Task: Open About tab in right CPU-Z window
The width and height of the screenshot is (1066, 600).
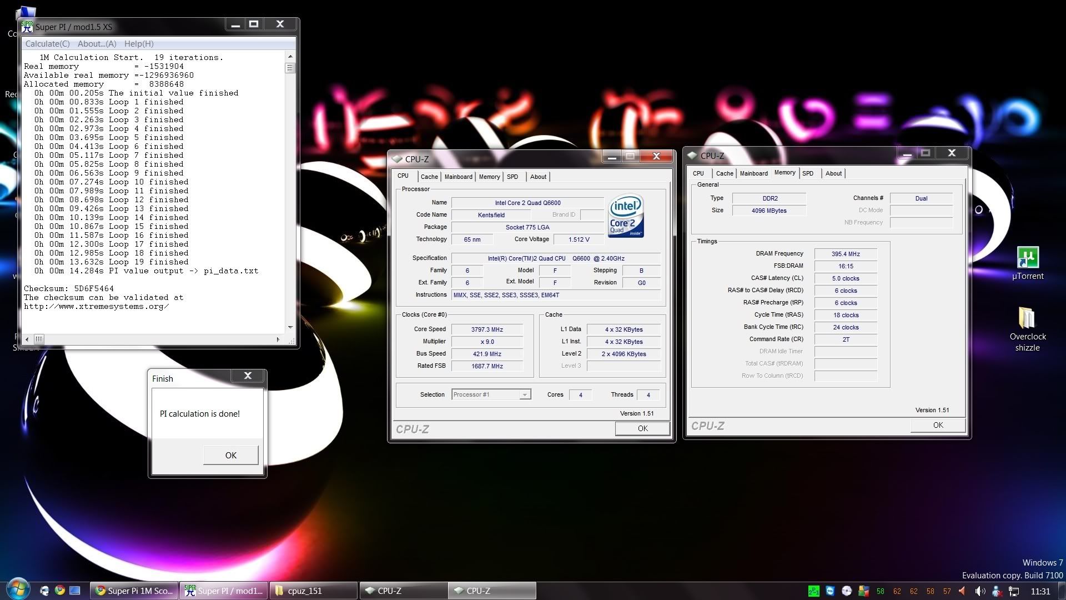Action: [833, 173]
